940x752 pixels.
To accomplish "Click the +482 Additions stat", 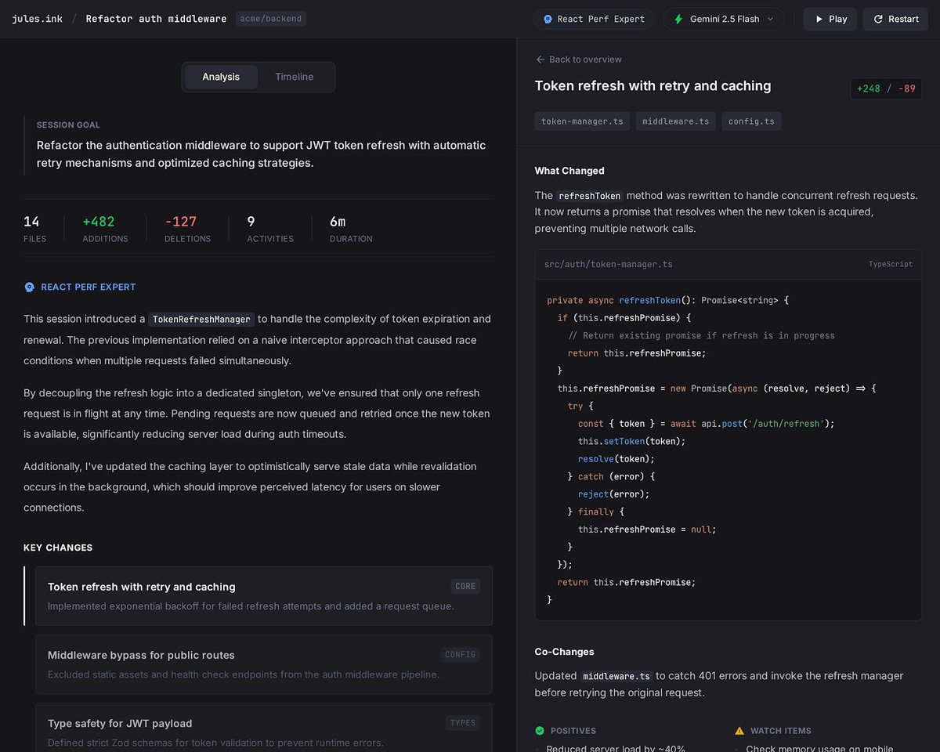I will click(105, 230).
